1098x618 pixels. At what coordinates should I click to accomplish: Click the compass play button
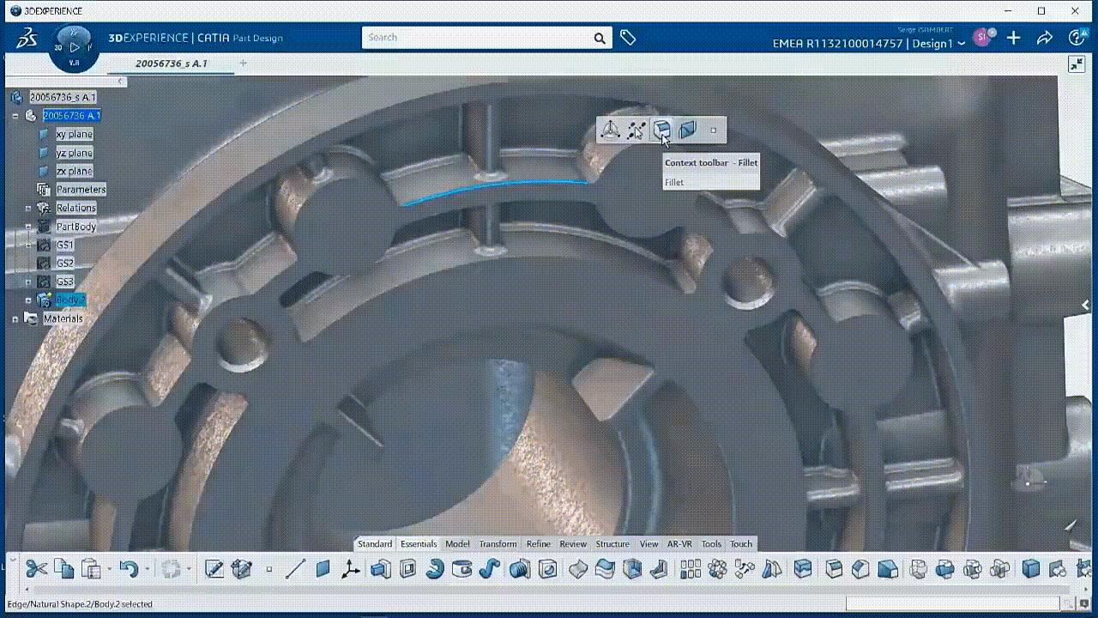(x=75, y=47)
